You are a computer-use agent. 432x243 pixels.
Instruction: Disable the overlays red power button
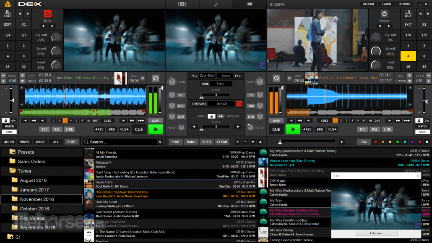[239, 104]
